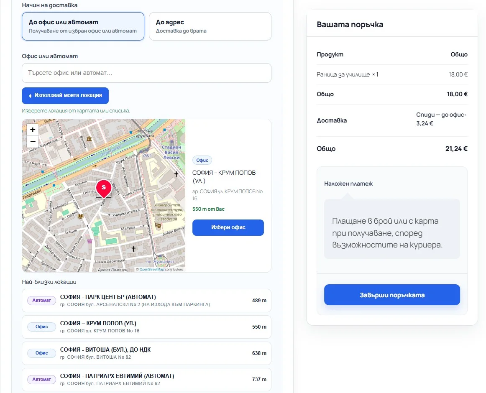Click the "737 m" distance value
This screenshot has width=486, height=393.
(x=259, y=379)
